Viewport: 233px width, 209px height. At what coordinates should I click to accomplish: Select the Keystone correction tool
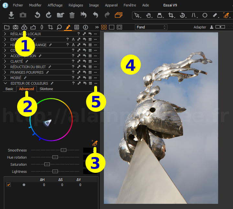click(x=160, y=15)
